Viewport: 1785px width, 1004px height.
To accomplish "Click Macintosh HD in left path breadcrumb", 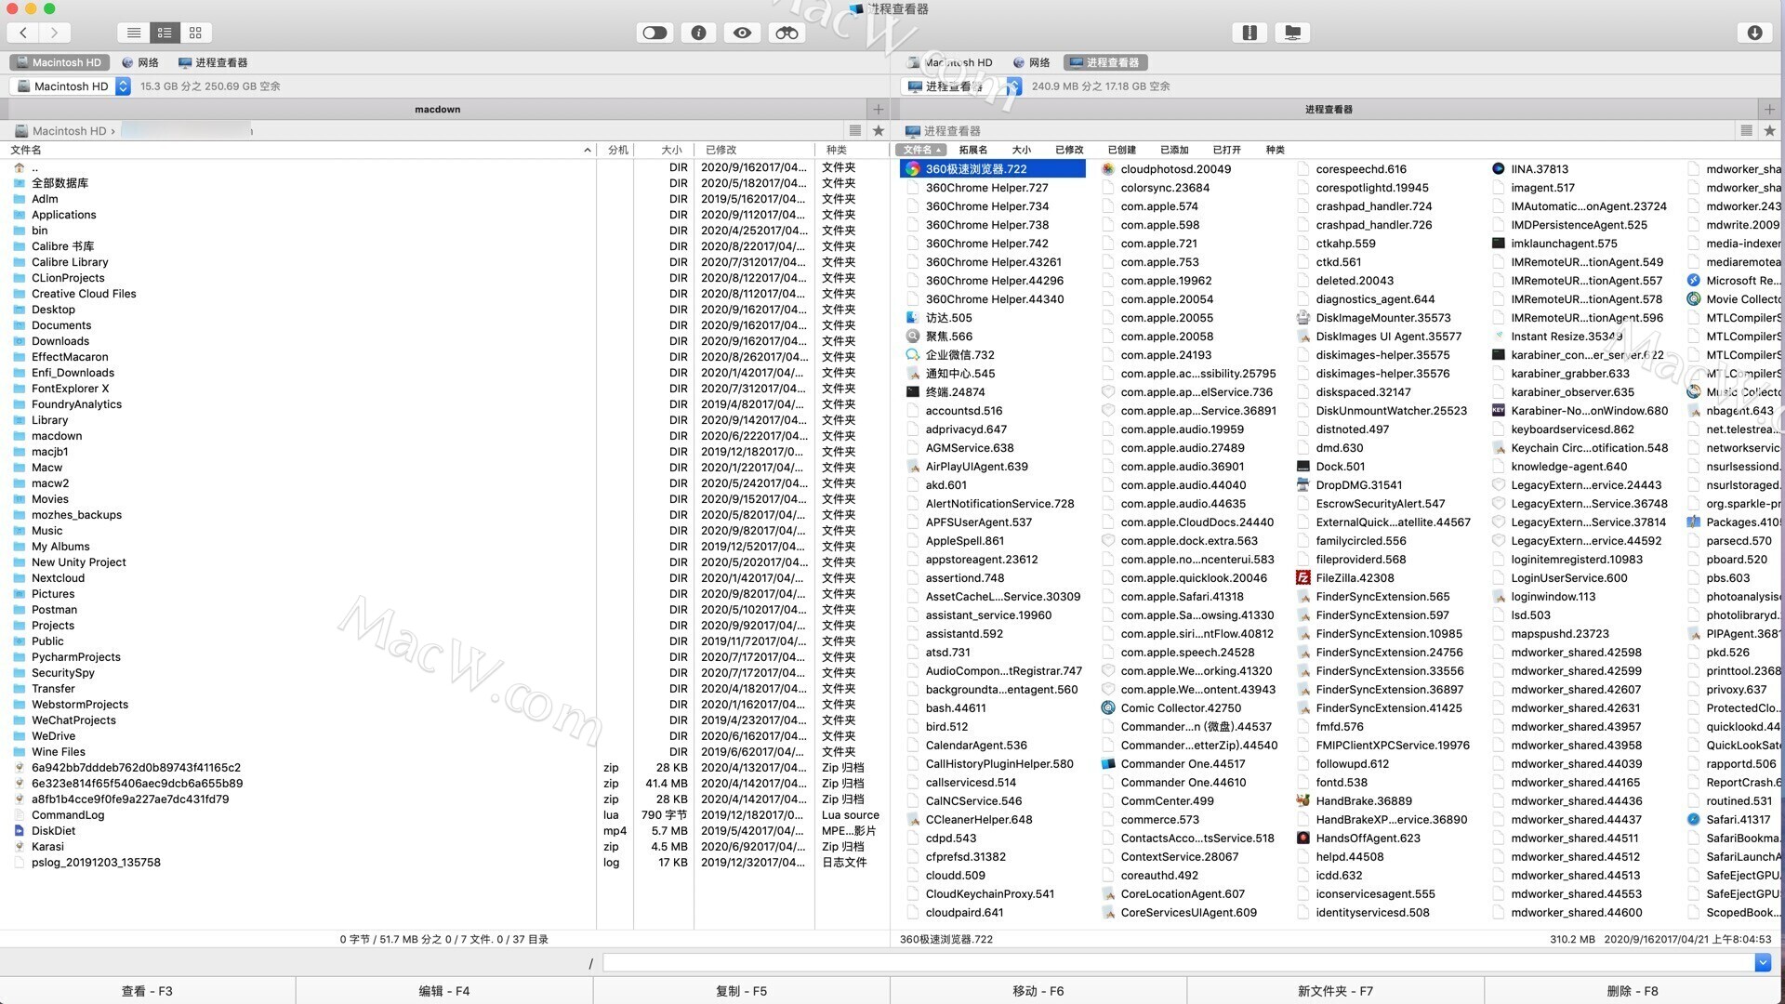I will (x=69, y=131).
